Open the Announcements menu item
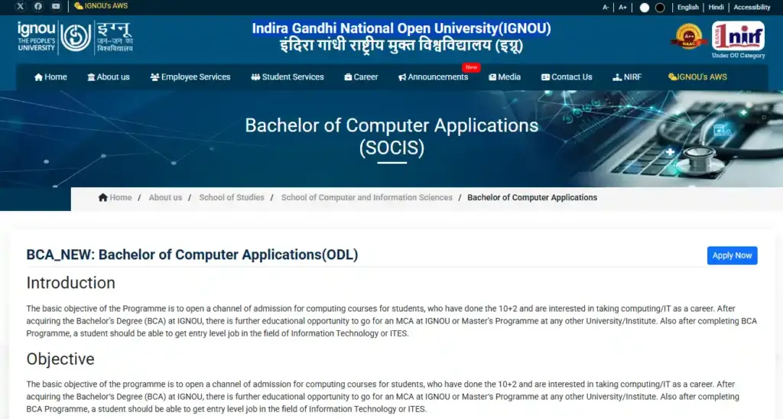 click(x=434, y=77)
